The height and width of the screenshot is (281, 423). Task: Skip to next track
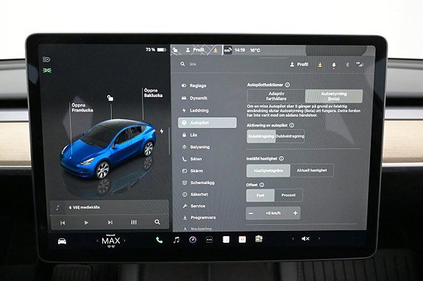coord(110,222)
